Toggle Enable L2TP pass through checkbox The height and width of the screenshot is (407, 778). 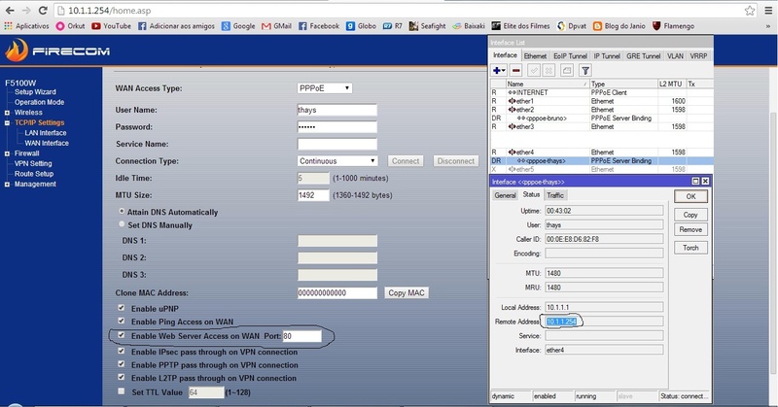(121, 377)
